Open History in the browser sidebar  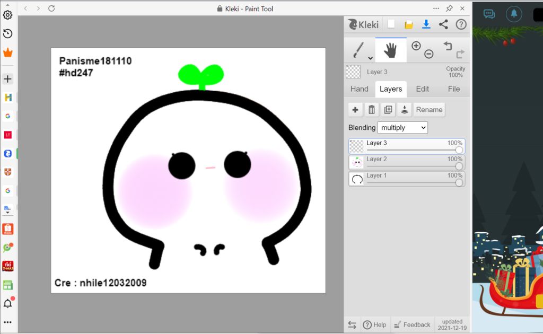pyautogui.click(x=7, y=33)
